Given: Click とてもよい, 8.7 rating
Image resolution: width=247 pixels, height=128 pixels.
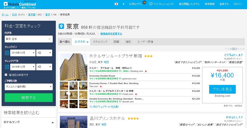Looking at the screenshot, I should pos(233,55).
